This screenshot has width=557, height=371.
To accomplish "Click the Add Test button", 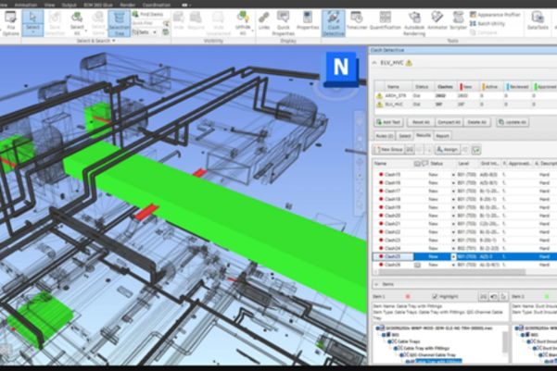I will click(389, 122).
